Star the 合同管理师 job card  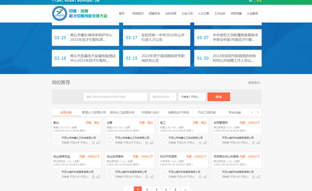254,143
